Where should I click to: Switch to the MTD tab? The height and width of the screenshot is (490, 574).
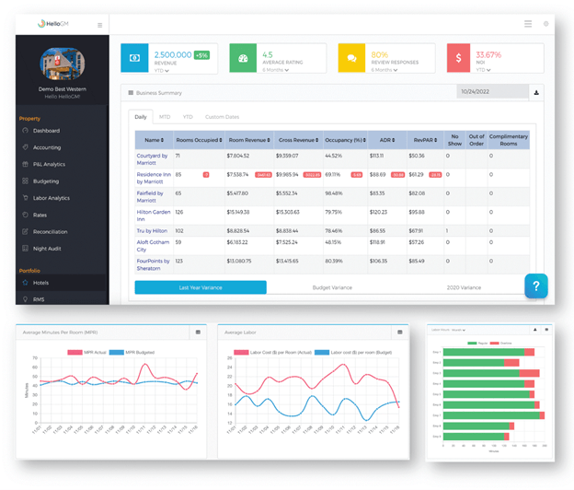point(165,117)
